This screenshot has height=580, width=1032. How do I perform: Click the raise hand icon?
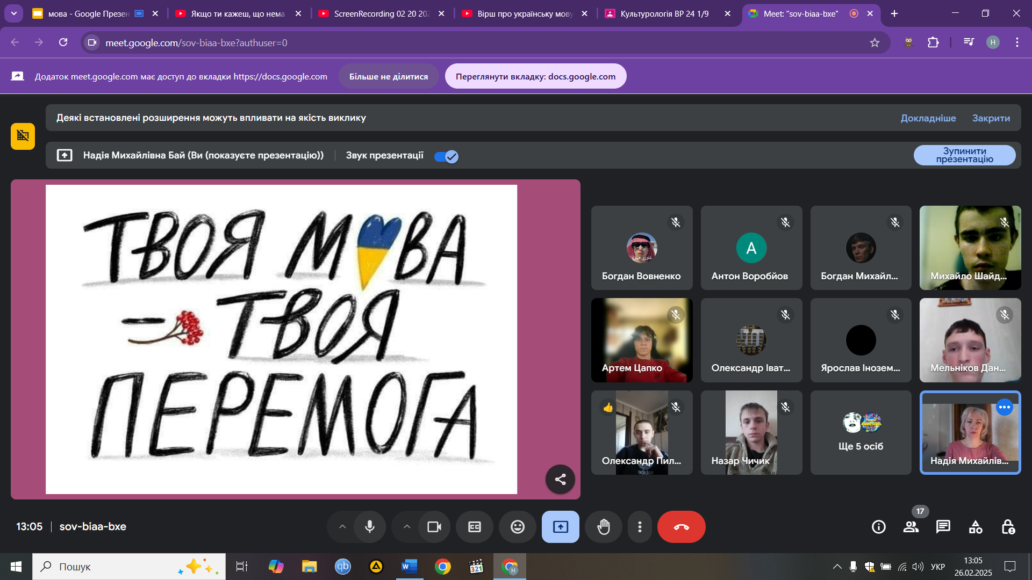point(604,527)
